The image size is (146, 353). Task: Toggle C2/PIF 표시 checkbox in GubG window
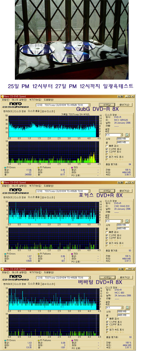pos(107,152)
